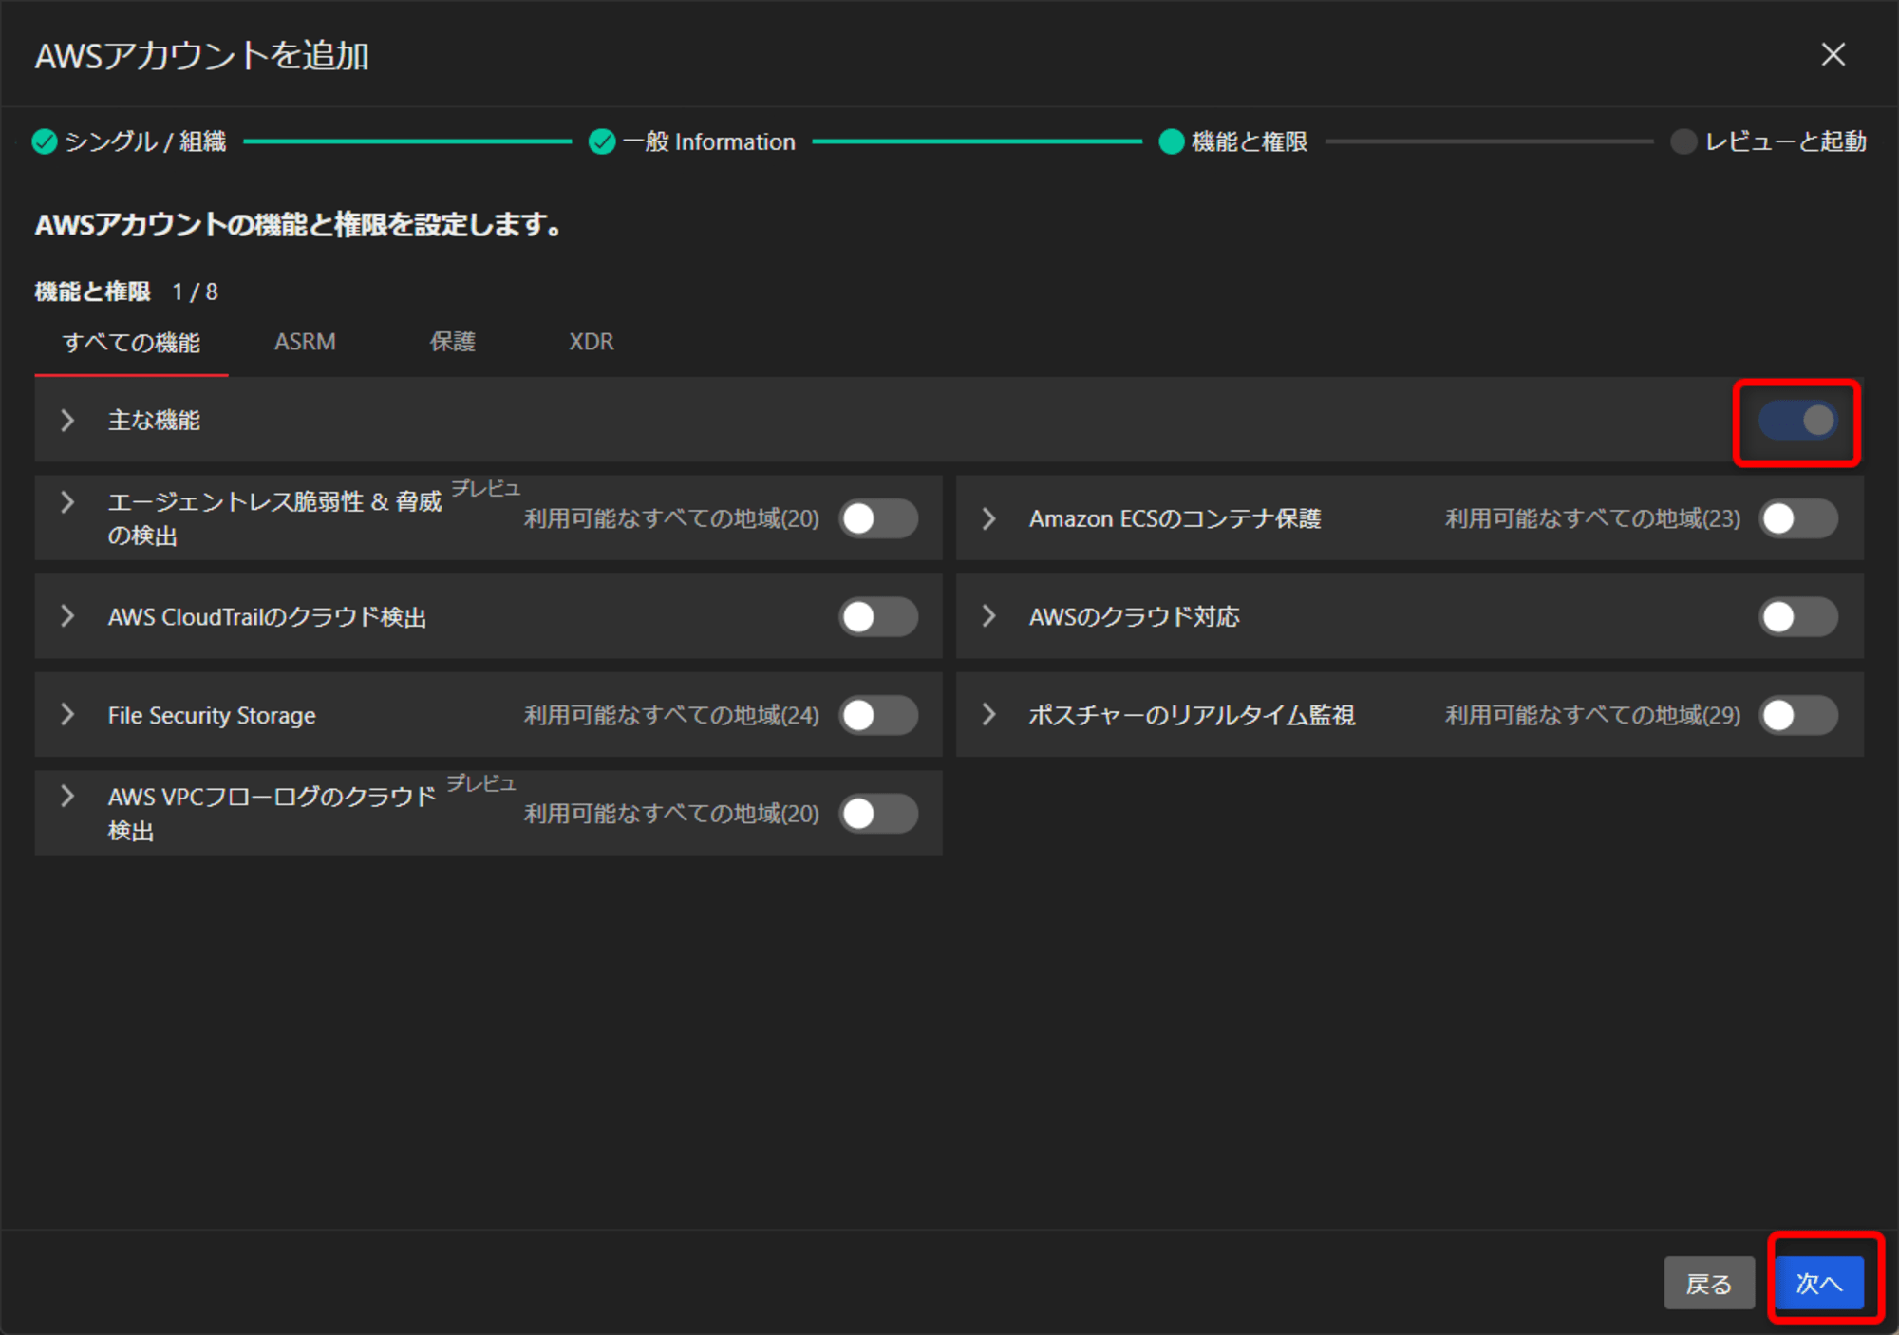Enable AWS VPCフローログのクラウド検出 toggle
Viewport: 1899px width, 1335px height.
[x=878, y=814]
